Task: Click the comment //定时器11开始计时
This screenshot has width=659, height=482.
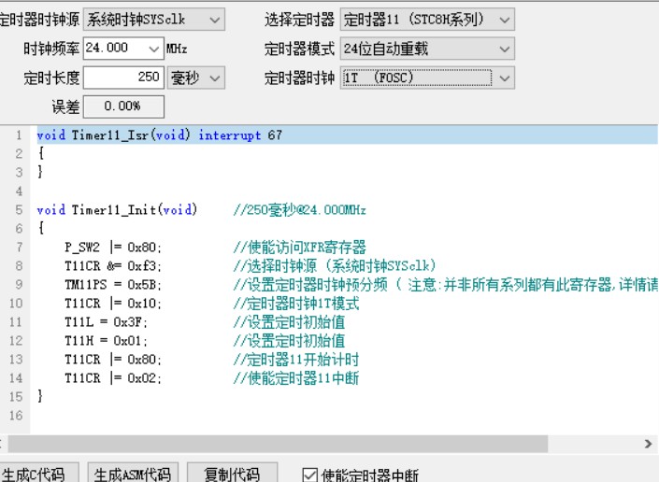Action: click(x=296, y=360)
